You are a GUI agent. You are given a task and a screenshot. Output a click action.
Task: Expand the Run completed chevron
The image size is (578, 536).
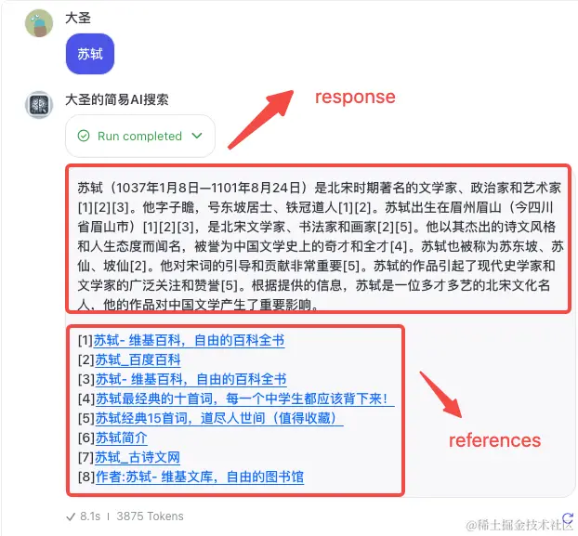click(x=197, y=136)
